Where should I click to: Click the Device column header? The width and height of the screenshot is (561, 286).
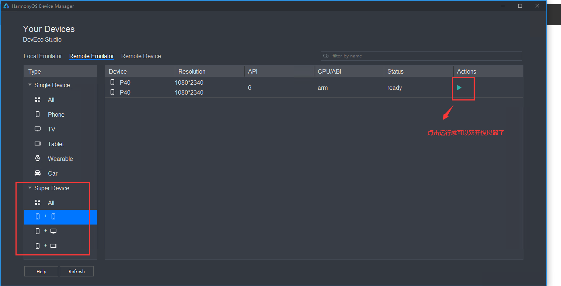pyautogui.click(x=140, y=71)
